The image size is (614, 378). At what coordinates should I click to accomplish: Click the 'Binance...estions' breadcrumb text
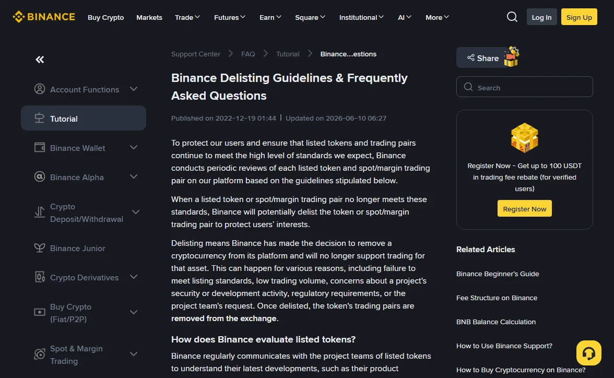click(x=348, y=54)
